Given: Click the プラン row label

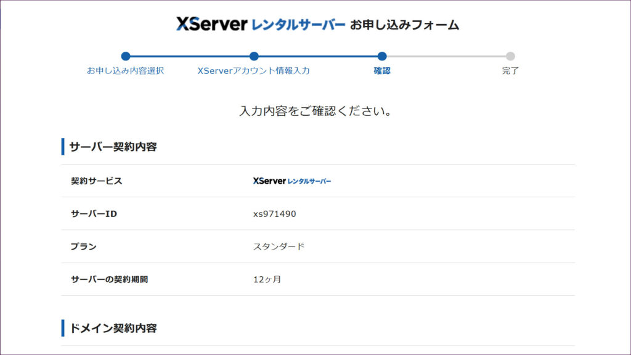Looking at the screenshot, I should tap(84, 247).
